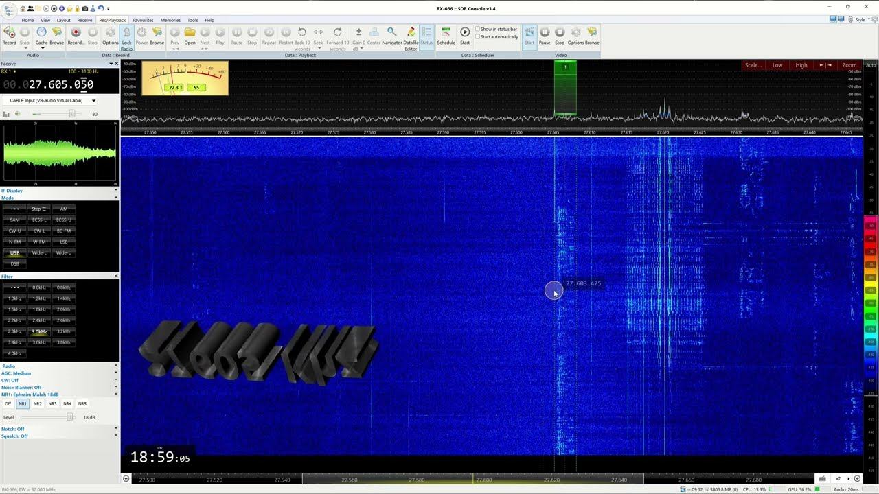879x494 pixels.
Task: Click the playback Repeat icon
Action: pos(269,35)
